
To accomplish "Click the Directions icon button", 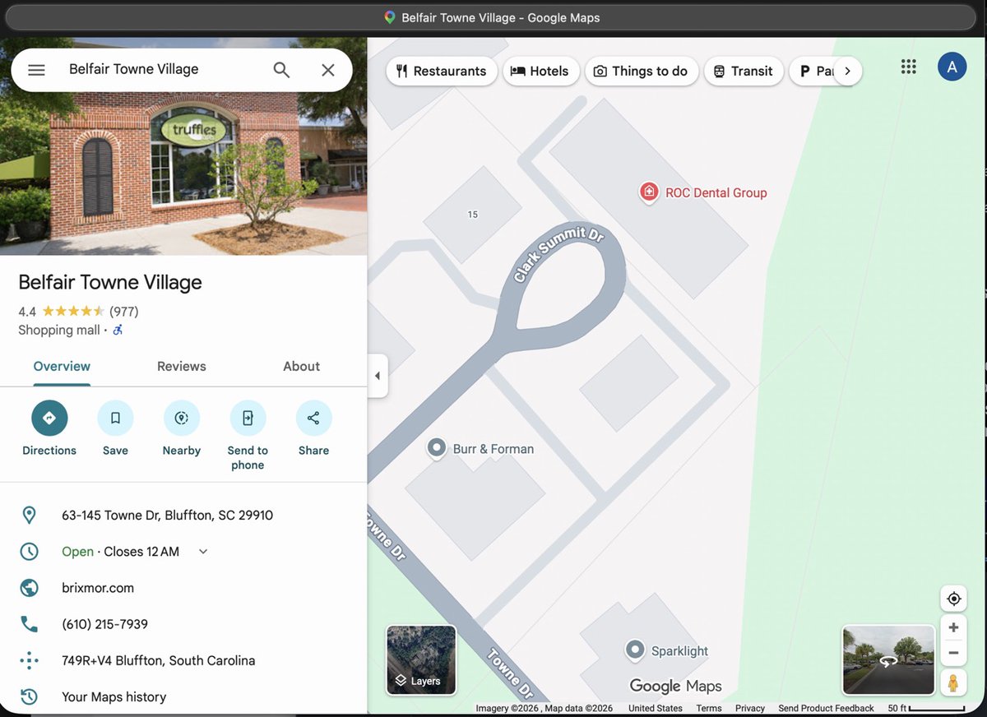I will point(49,418).
